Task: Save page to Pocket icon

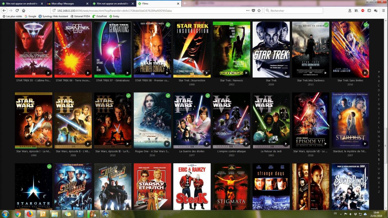Action: [253, 10]
